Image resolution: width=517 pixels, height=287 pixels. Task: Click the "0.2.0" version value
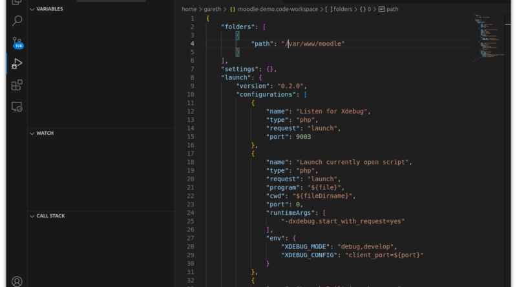point(290,86)
